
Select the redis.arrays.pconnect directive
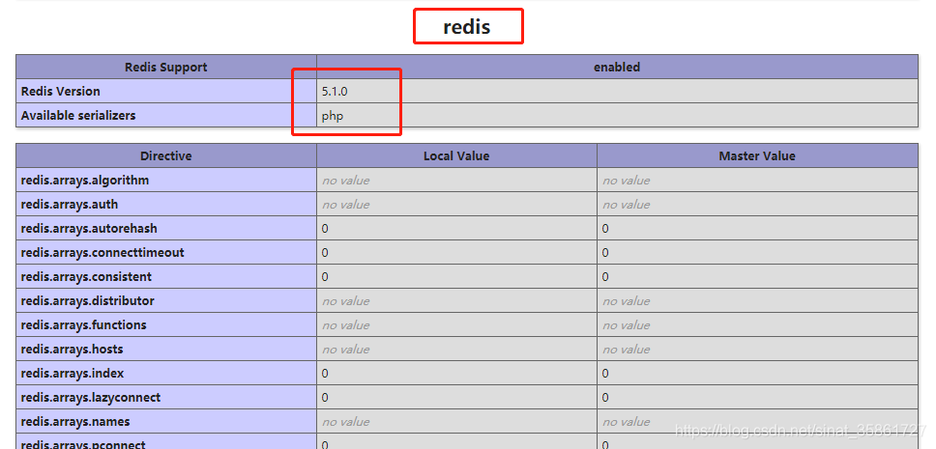pos(83,444)
